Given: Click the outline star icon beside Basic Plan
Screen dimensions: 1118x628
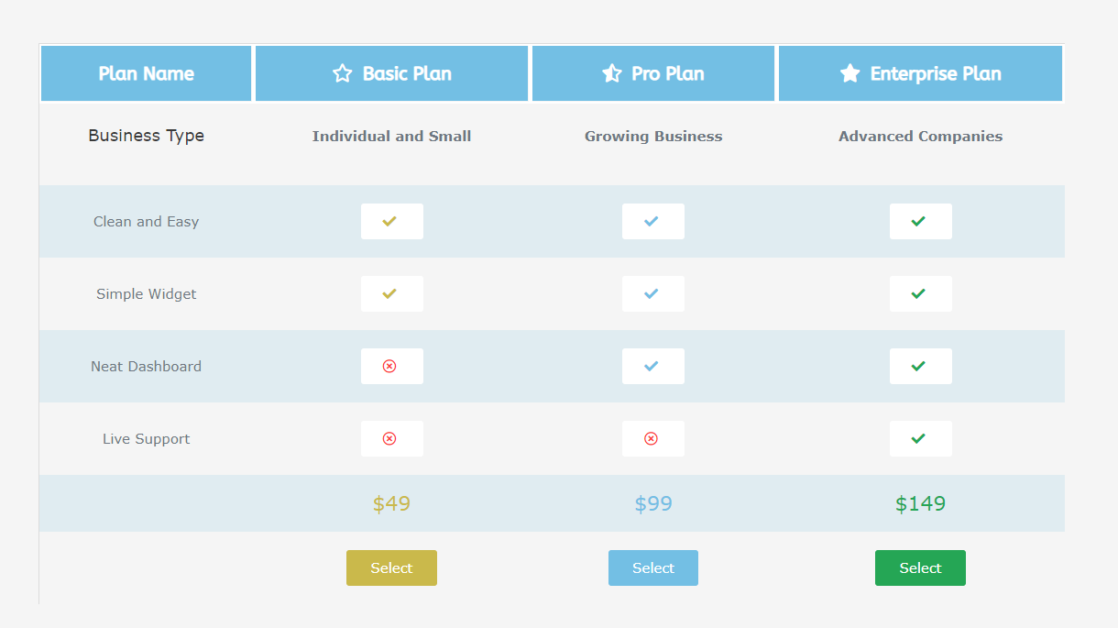Looking at the screenshot, I should [x=343, y=73].
